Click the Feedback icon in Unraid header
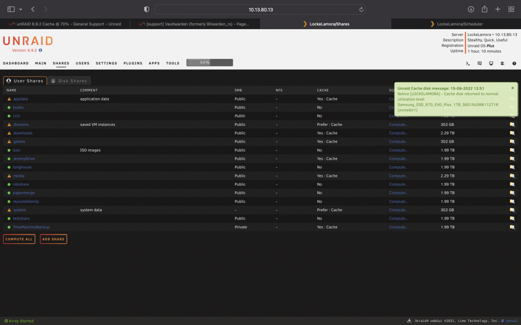Screen dimensions: 521x325 coord(479,63)
